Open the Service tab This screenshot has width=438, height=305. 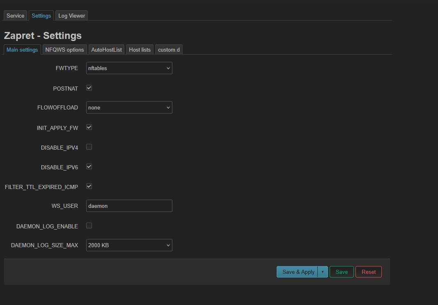pyautogui.click(x=15, y=16)
